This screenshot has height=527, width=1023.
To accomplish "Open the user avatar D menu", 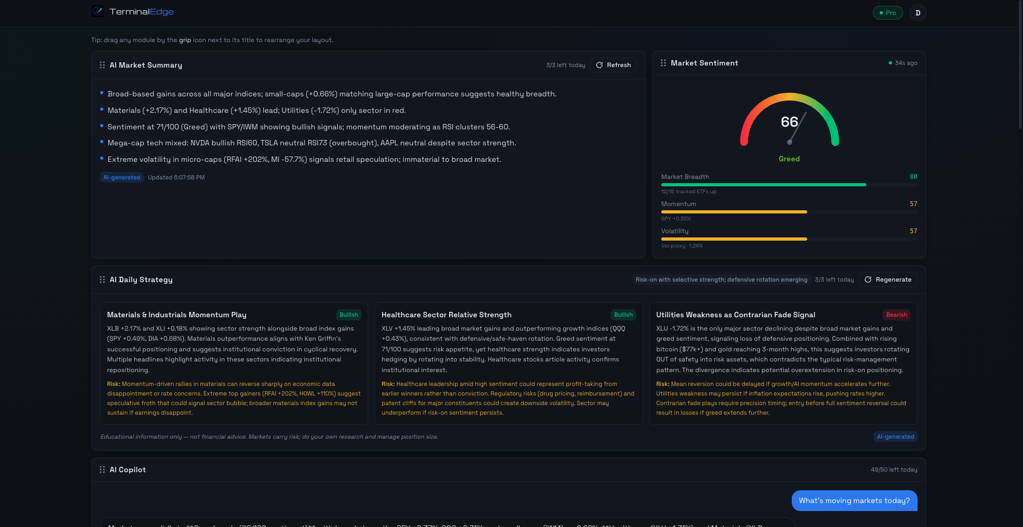I will coord(918,13).
